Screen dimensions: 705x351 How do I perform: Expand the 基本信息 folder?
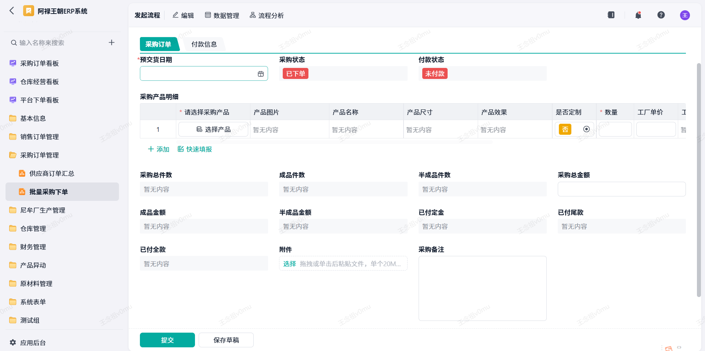[x=13, y=118]
